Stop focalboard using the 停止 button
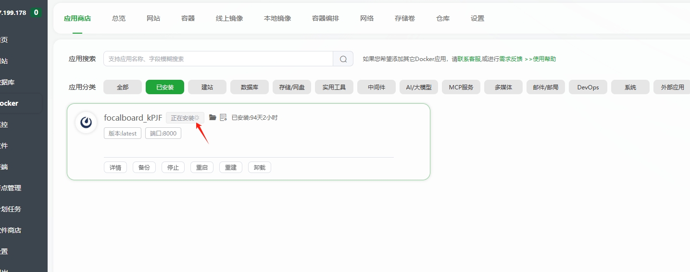The height and width of the screenshot is (272, 690). click(x=173, y=167)
